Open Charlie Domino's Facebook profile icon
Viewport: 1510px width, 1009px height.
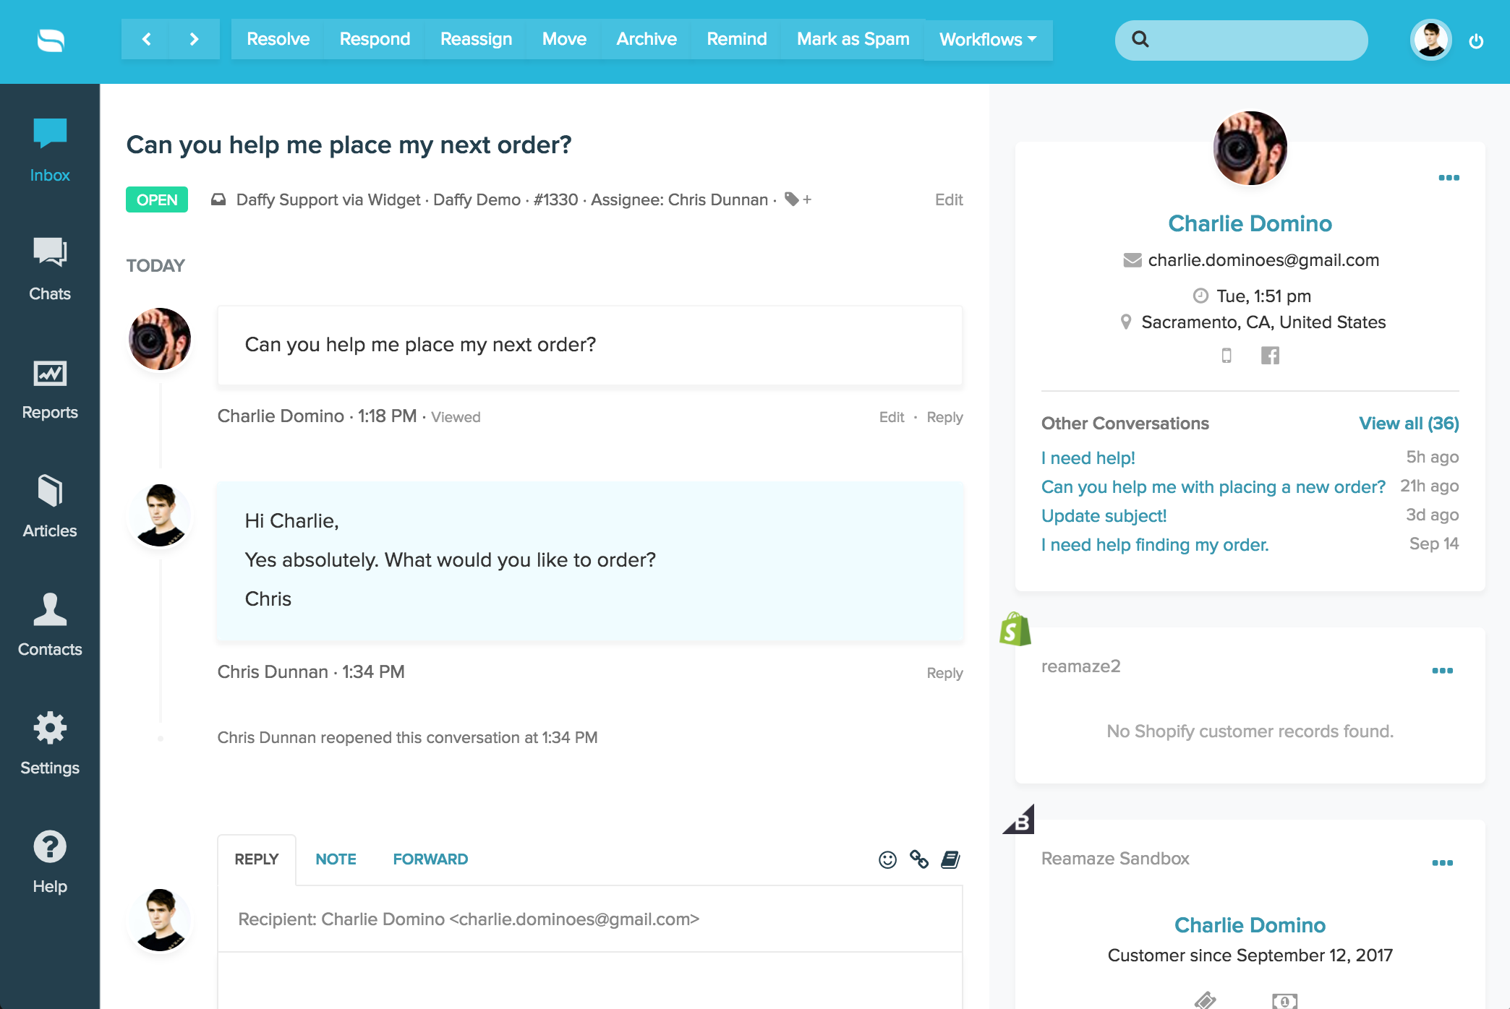pos(1270,356)
